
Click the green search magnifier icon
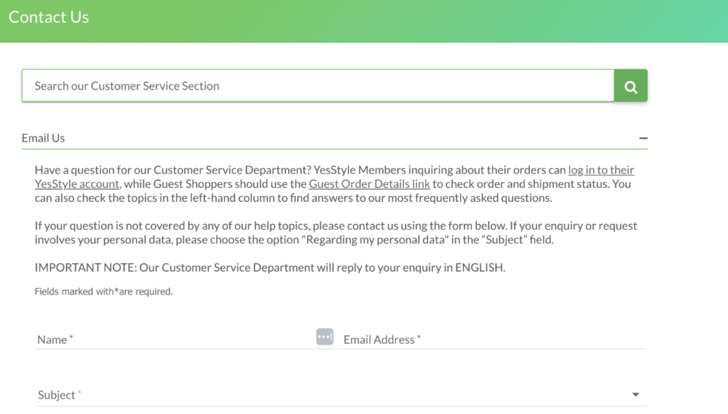[631, 86]
